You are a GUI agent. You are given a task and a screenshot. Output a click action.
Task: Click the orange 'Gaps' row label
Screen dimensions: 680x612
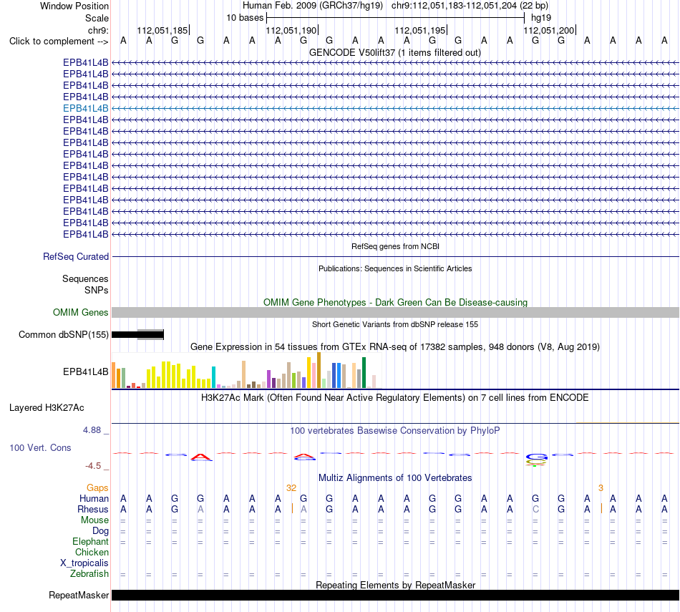97,488
